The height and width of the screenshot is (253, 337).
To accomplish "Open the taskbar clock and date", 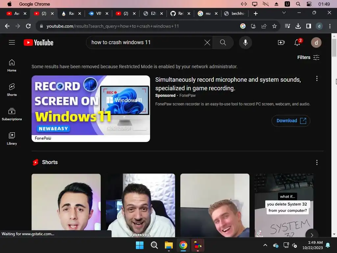I will (313, 245).
